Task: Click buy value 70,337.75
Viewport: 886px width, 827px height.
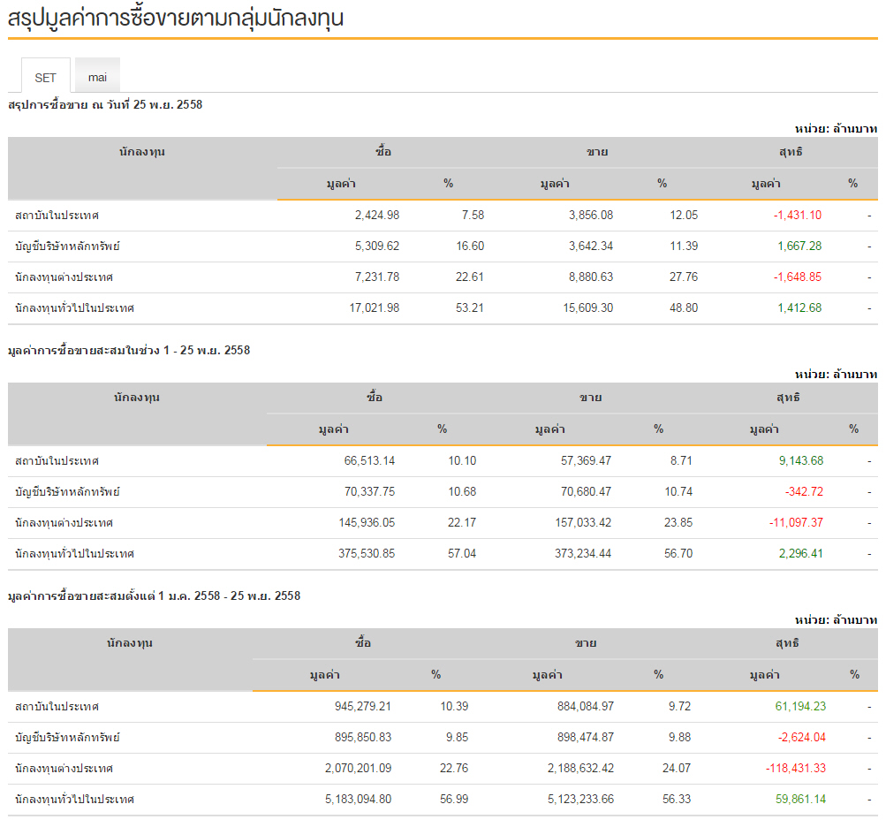Action: [x=369, y=492]
